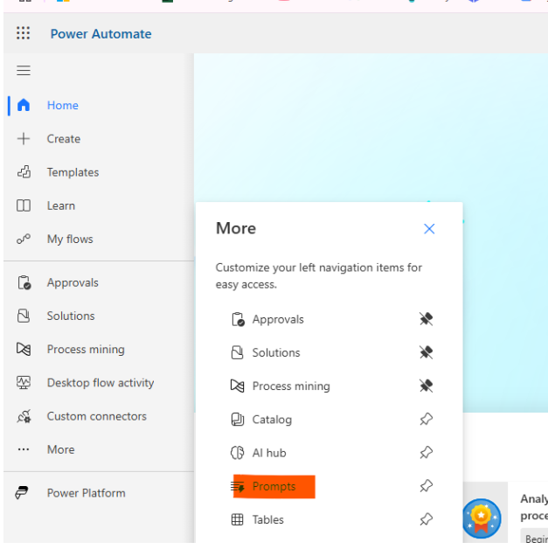
Task: Click the More ellipsis icon
Action: (24, 449)
